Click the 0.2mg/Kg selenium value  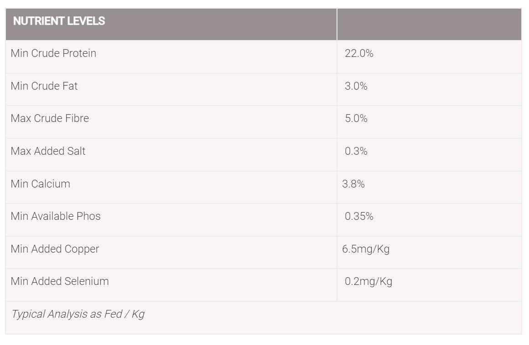click(368, 281)
